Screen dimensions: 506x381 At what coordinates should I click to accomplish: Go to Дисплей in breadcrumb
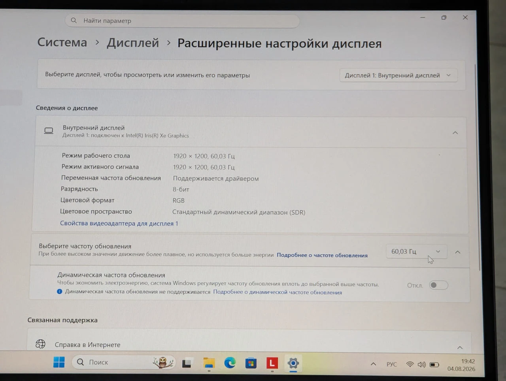pyautogui.click(x=133, y=43)
